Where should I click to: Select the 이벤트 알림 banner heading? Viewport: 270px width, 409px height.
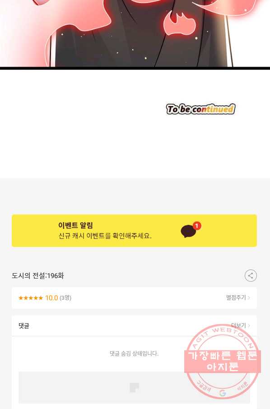(75, 225)
